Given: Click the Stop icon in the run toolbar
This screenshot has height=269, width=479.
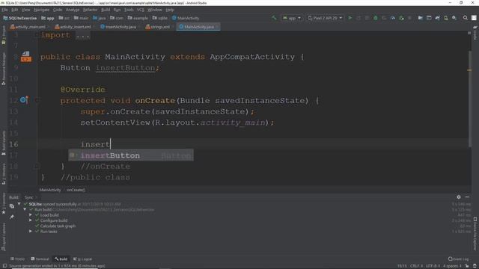Looking at the screenshot, I should click(409, 18).
